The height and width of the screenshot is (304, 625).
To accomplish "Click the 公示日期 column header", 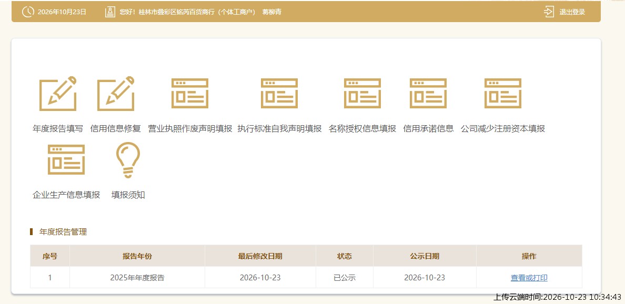I will click(425, 256).
